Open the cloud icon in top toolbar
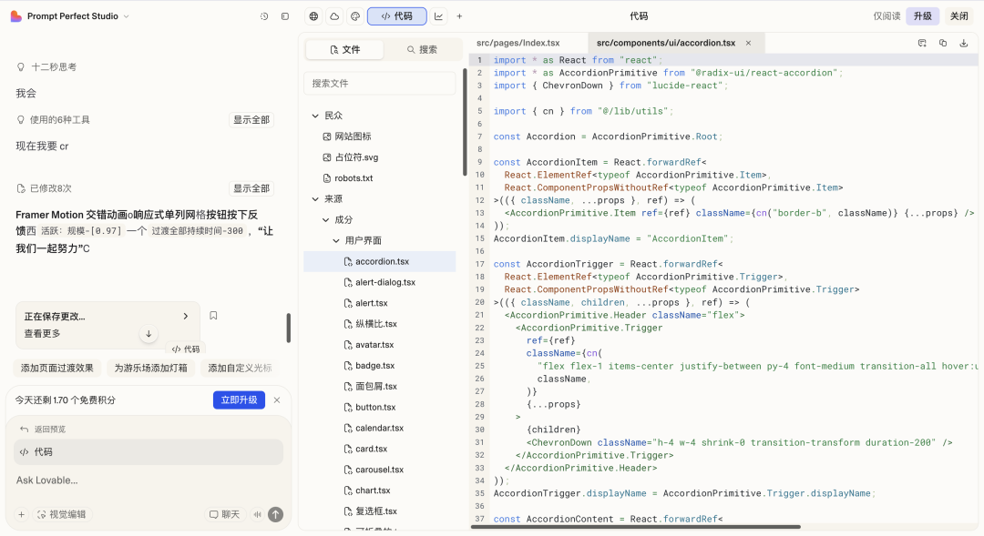Image resolution: width=984 pixels, height=536 pixels. pyautogui.click(x=334, y=16)
